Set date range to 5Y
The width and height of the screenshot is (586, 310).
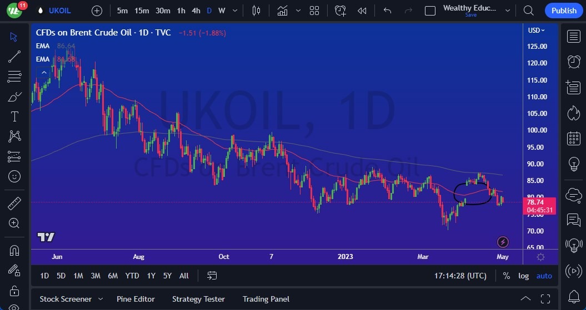point(167,276)
